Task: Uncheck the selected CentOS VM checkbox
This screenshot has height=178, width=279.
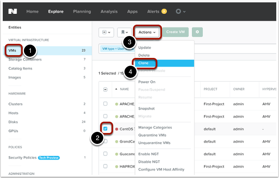Action: 105,128
